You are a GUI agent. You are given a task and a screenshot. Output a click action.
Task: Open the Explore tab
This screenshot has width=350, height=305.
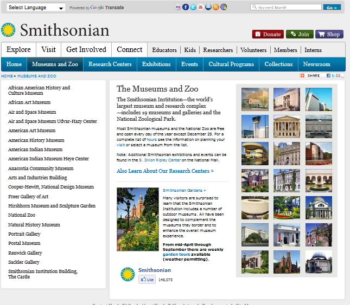[18, 49]
